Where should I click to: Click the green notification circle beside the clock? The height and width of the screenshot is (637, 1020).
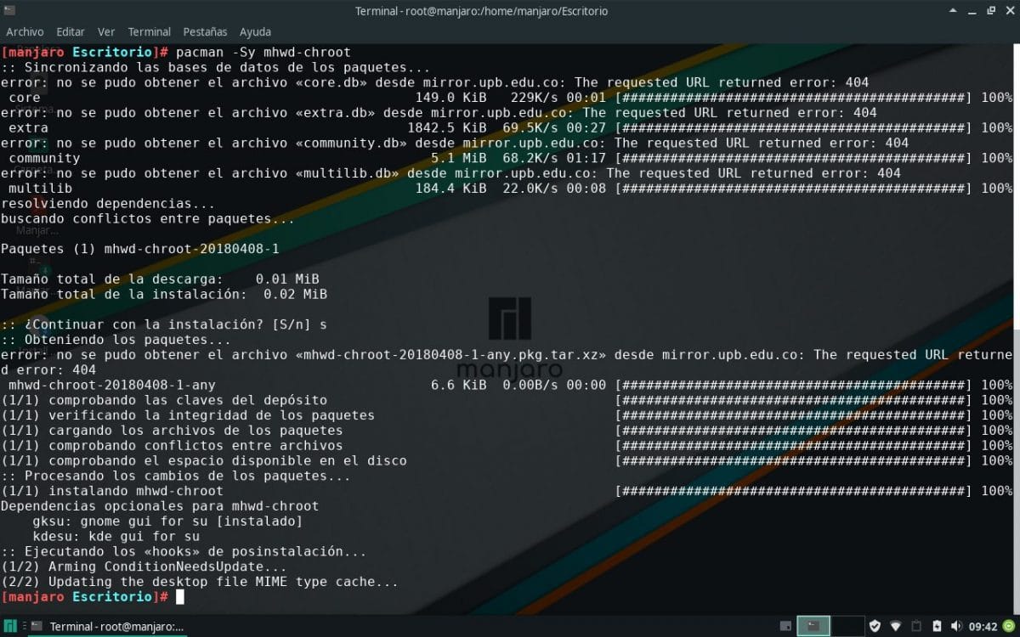point(1007,626)
